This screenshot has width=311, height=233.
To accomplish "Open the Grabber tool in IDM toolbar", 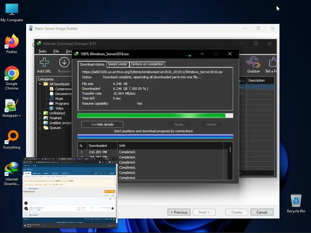I will point(254,65).
